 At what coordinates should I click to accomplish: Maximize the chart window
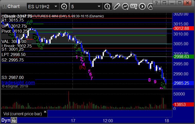[180, 3]
